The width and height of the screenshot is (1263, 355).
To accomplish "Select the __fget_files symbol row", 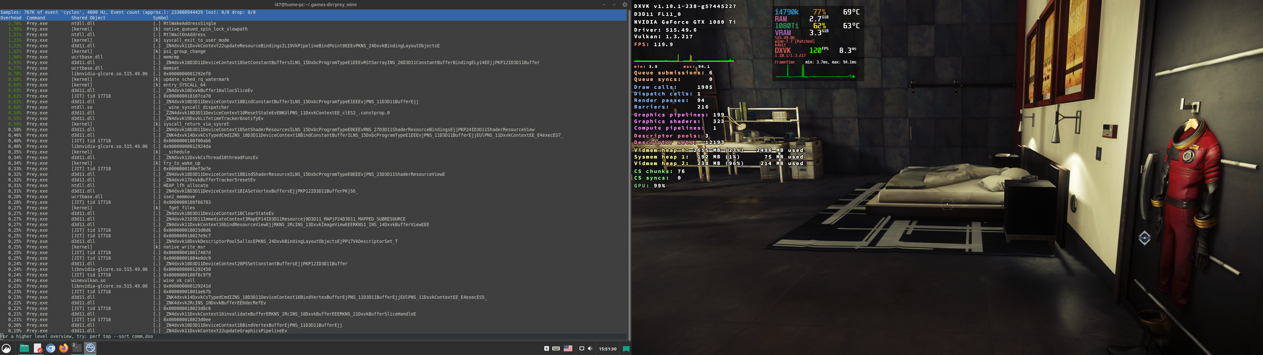I will tap(314, 208).
